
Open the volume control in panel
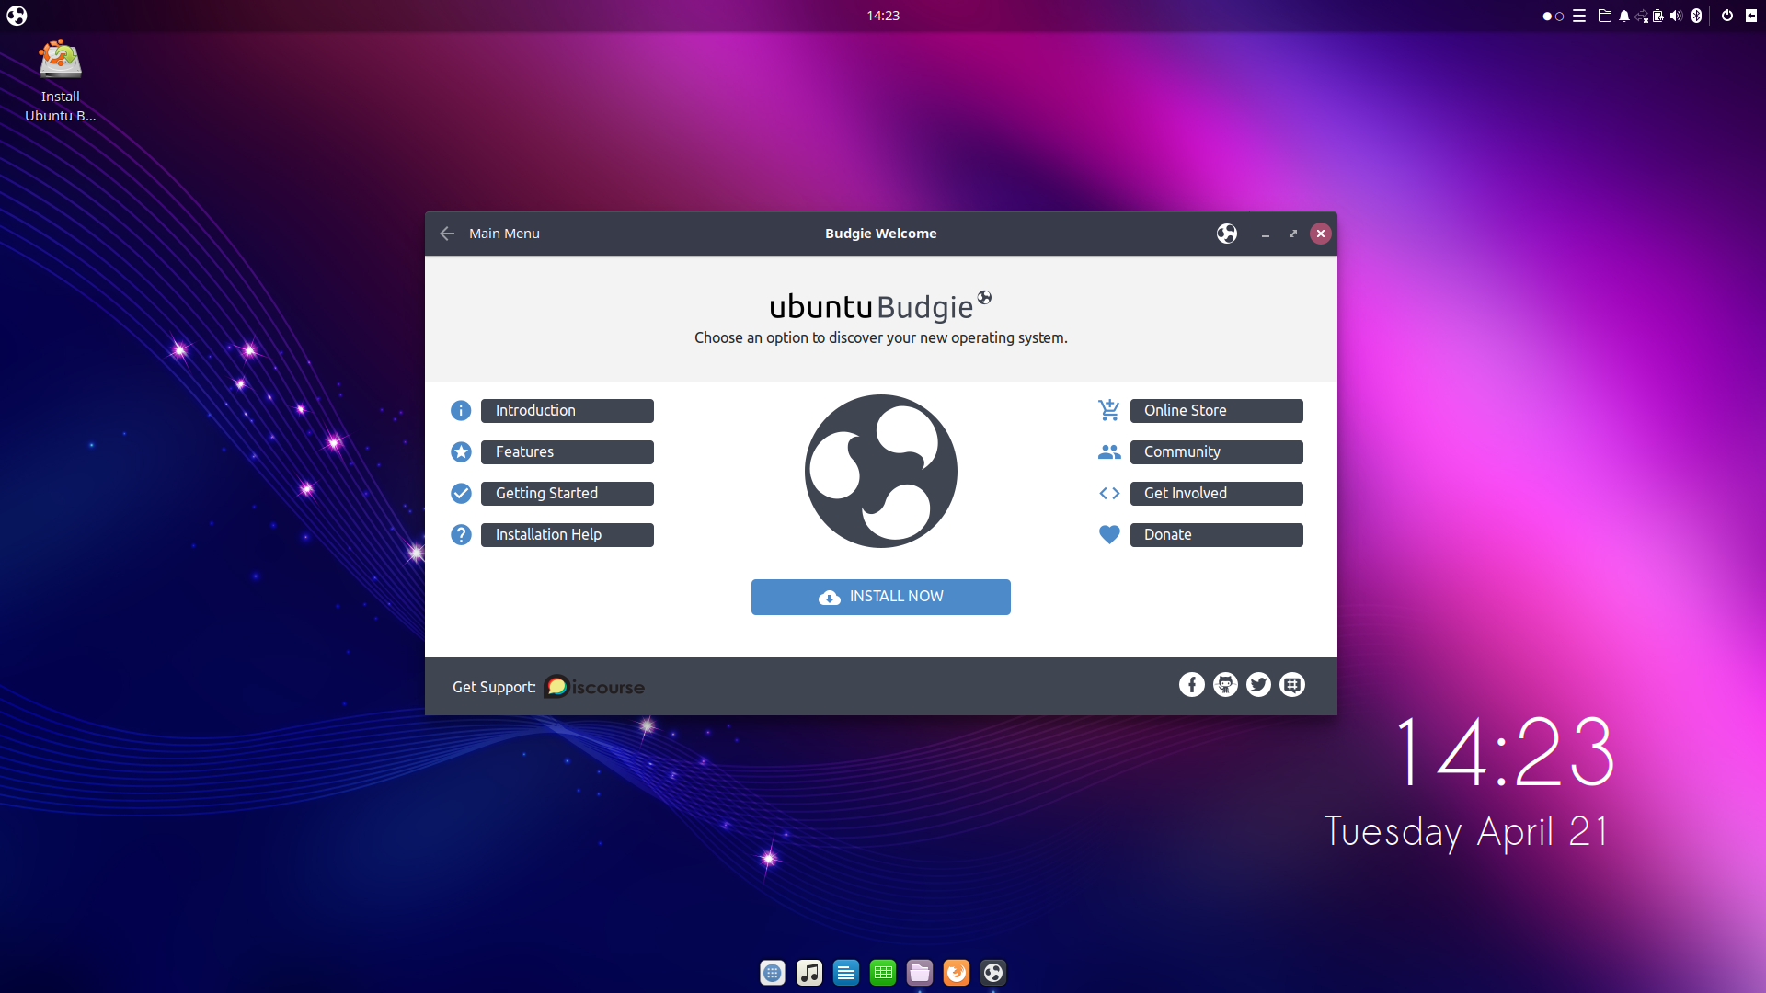tap(1676, 16)
